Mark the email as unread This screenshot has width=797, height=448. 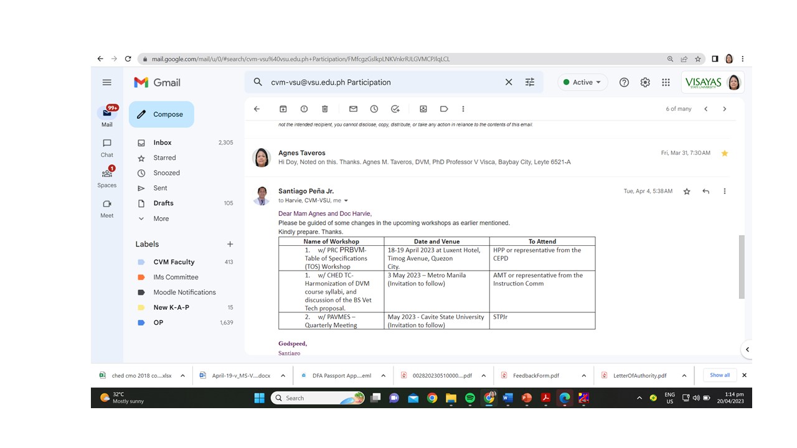coord(353,109)
